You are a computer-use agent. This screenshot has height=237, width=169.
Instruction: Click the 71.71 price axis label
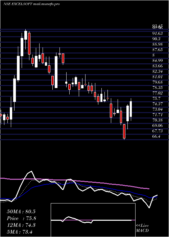(158, 115)
